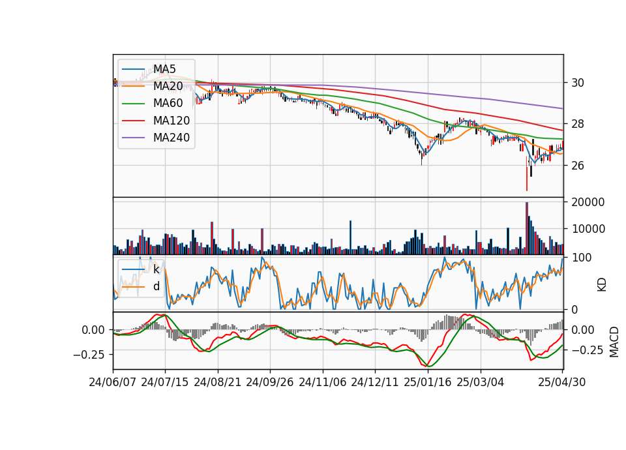Click the green line sample beside MA60
This screenshot has height=450, width=626.
tap(133, 104)
